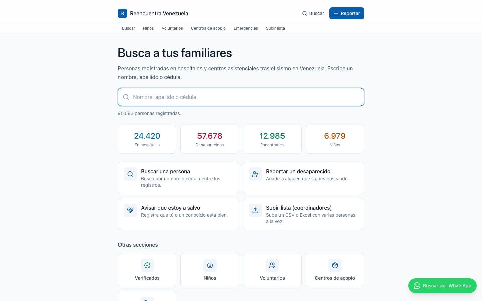Image resolution: width=482 pixels, height=301 pixels.
Task: Open the Centros de acopio section label
Action: pyautogui.click(x=335, y=278)
